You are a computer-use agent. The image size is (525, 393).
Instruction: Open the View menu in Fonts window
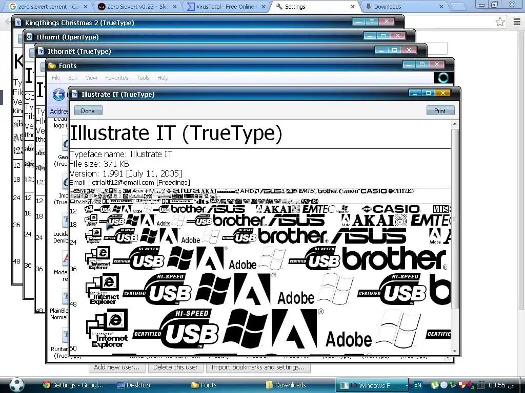click(x=91, y=78)
